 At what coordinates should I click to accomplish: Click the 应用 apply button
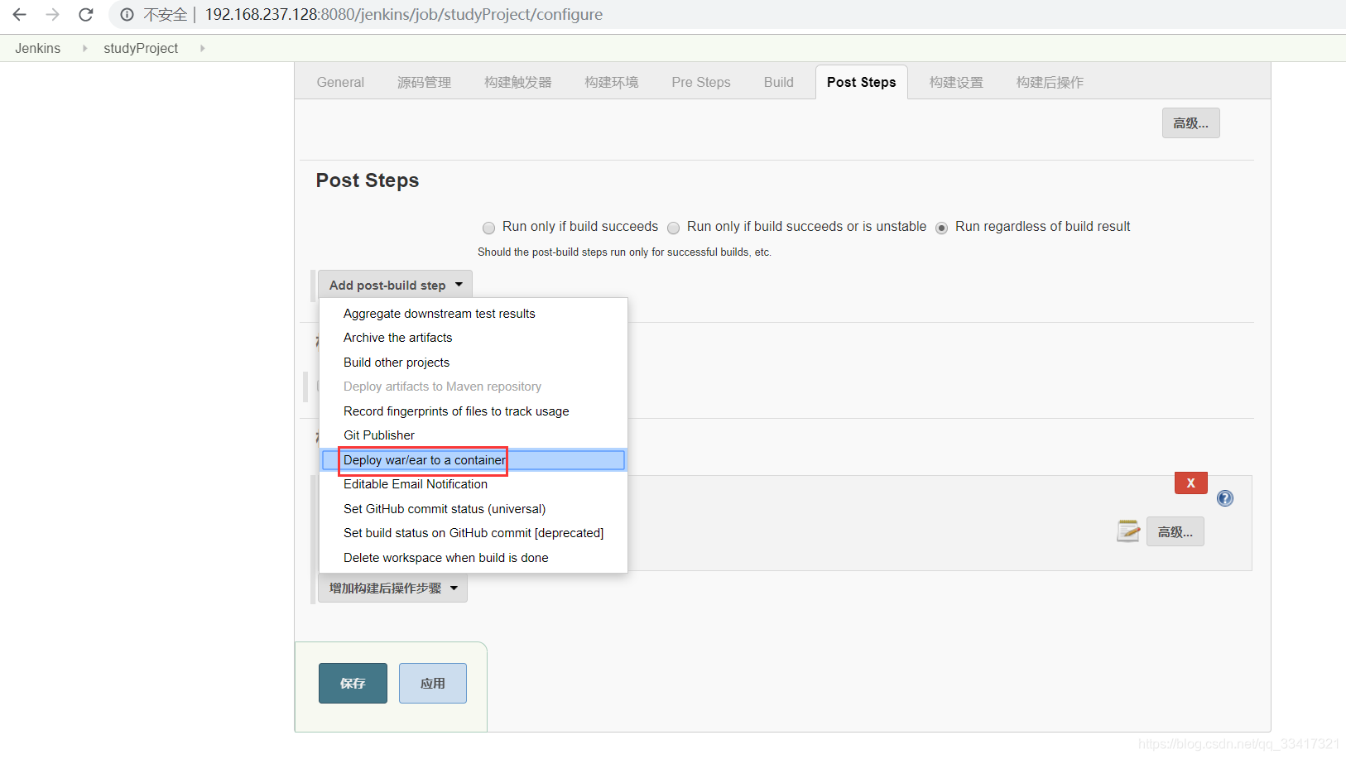coord(433,684)
